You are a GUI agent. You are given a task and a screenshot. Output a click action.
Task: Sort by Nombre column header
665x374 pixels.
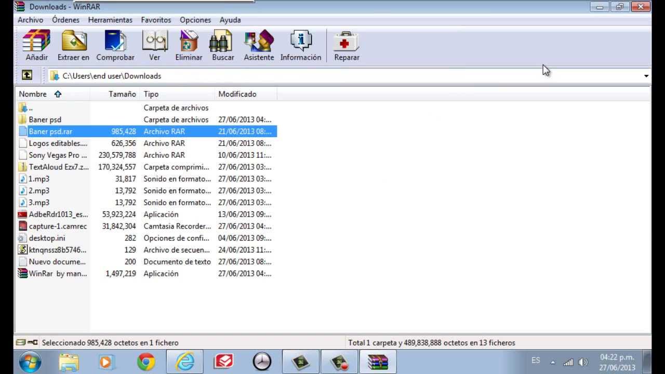point(52,94)
